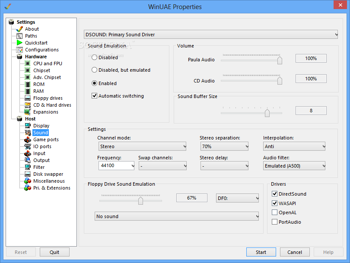
Task: Enable the PortAudio driver checkbox
Action: point(274,222)
